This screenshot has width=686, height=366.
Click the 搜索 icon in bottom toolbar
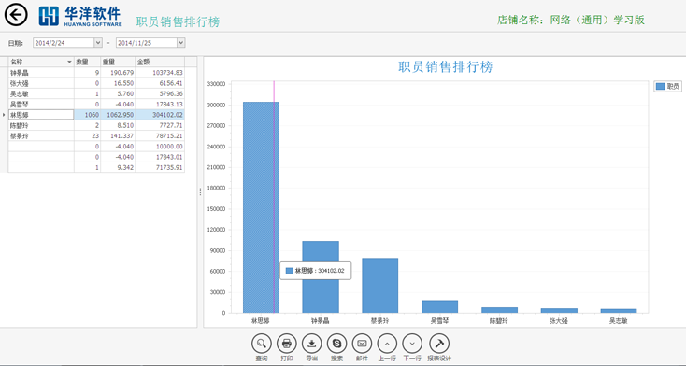tap(336, 344)
